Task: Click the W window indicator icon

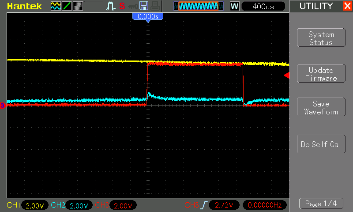Action: (x=234, y=6)
